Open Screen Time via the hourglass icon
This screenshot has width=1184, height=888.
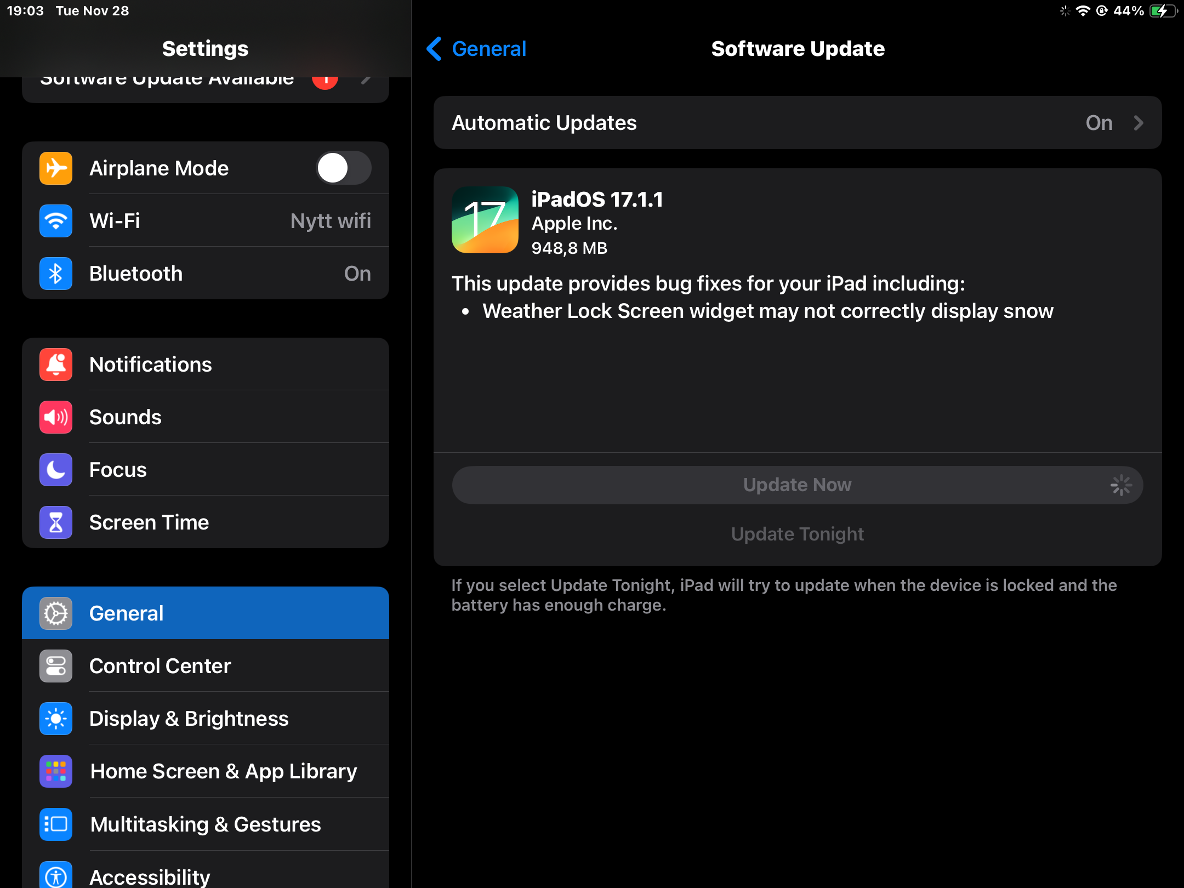click(x=55, y=522)
